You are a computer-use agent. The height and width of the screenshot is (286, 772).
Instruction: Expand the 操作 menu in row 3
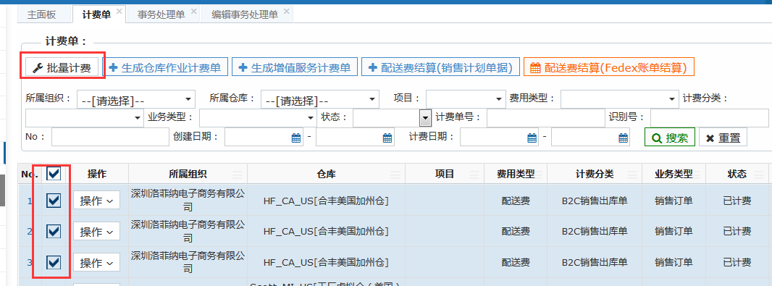tap(96, 263)
